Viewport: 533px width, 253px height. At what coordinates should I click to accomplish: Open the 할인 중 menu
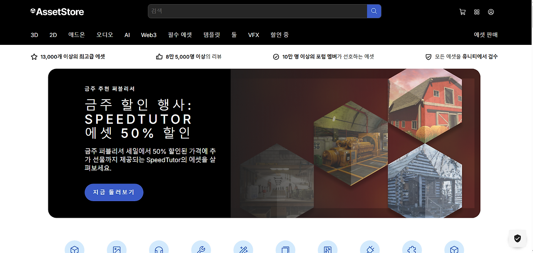(279, 35)
